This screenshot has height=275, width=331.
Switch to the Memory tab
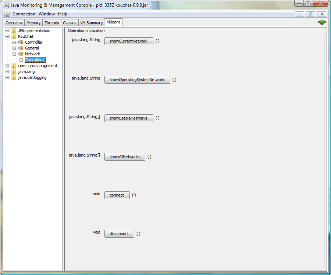33,23
